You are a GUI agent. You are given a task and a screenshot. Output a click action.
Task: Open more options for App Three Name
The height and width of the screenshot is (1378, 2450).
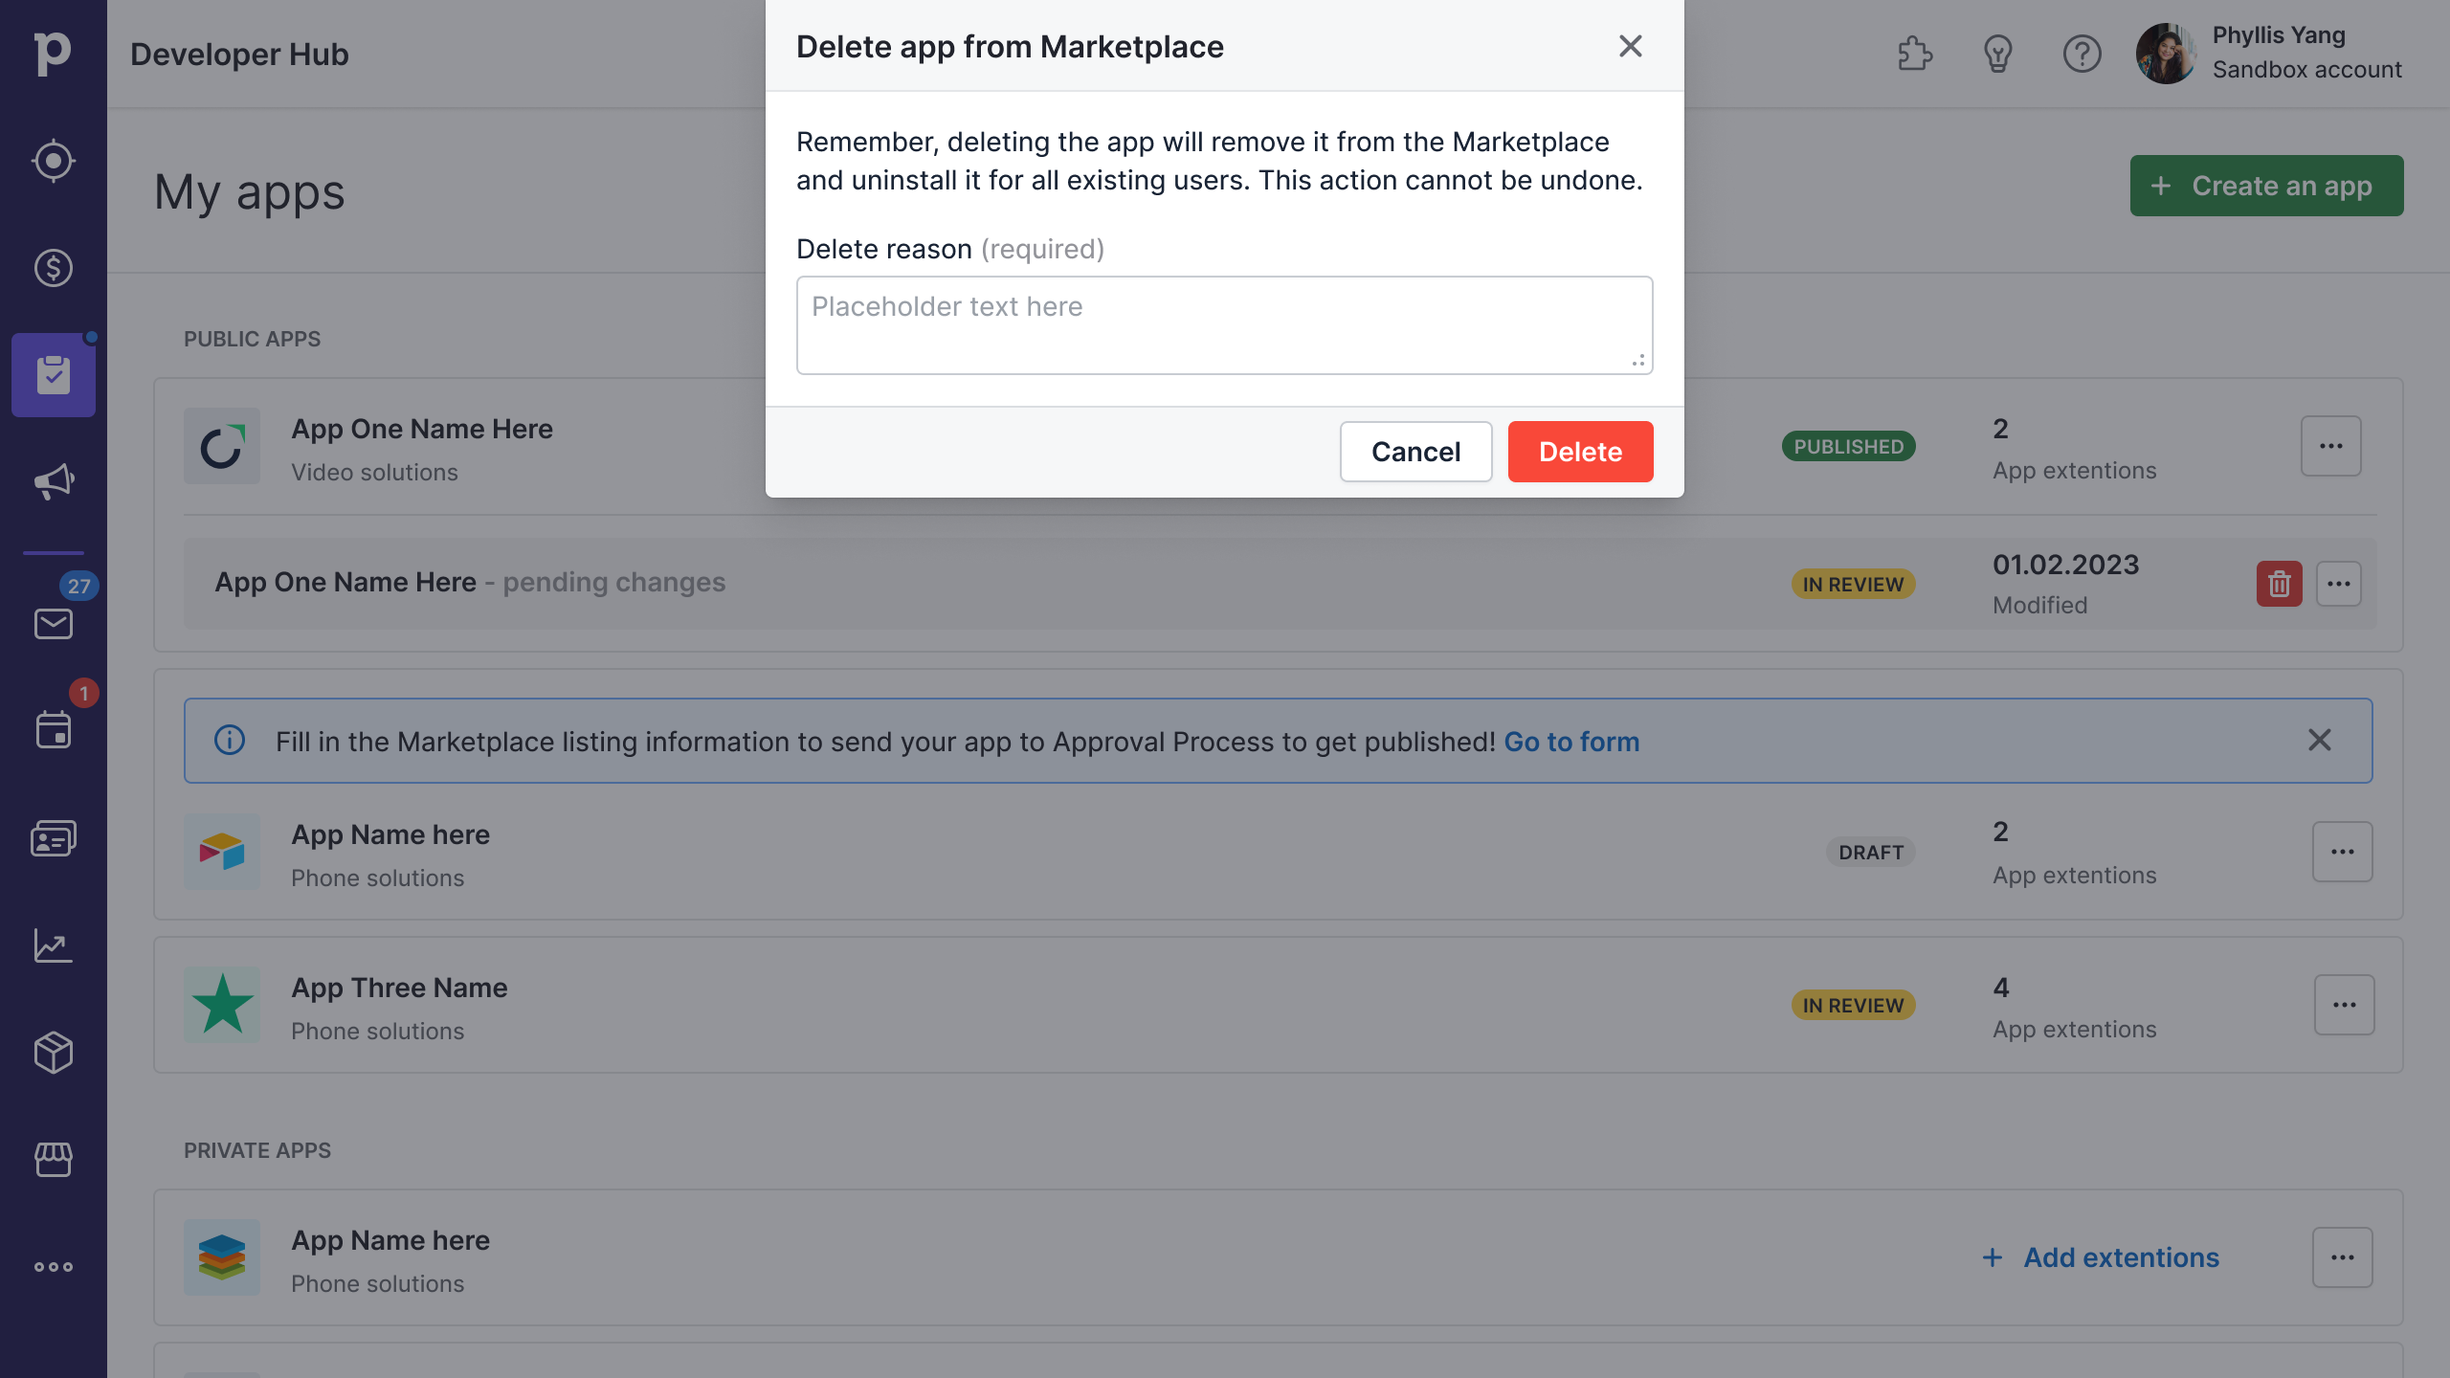pos(2344,1005)
